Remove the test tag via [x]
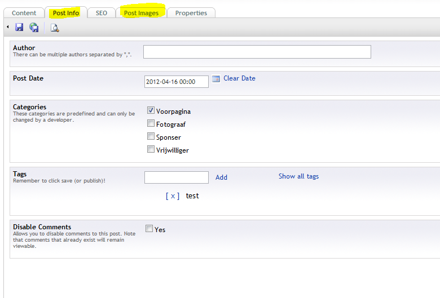The width and height of the screenshot is (440, 298). (x=173, y=196)
